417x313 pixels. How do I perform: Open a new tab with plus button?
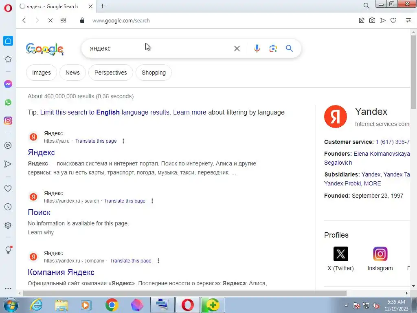click(x=102, y=6)
